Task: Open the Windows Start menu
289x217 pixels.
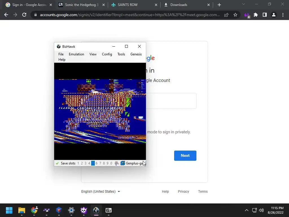Action: (x=9, y=210)
